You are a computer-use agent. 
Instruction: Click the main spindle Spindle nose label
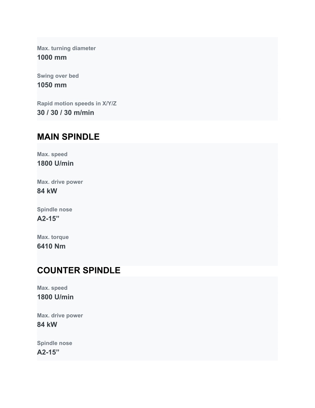click(x=55, y=209)
